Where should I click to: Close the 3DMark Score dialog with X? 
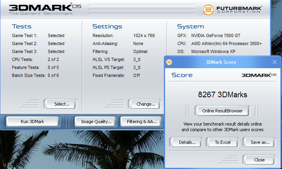click(x=274, y=62)
